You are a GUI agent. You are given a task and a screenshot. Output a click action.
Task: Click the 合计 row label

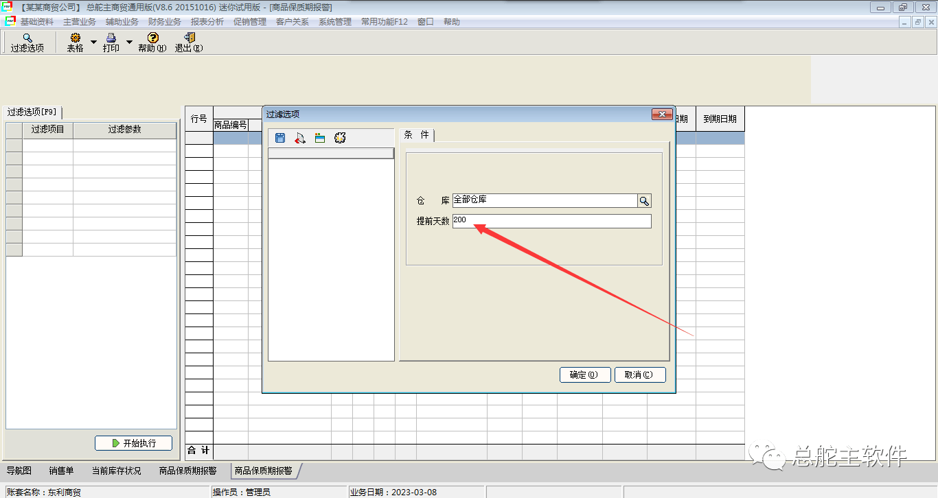tap(199, 451)
